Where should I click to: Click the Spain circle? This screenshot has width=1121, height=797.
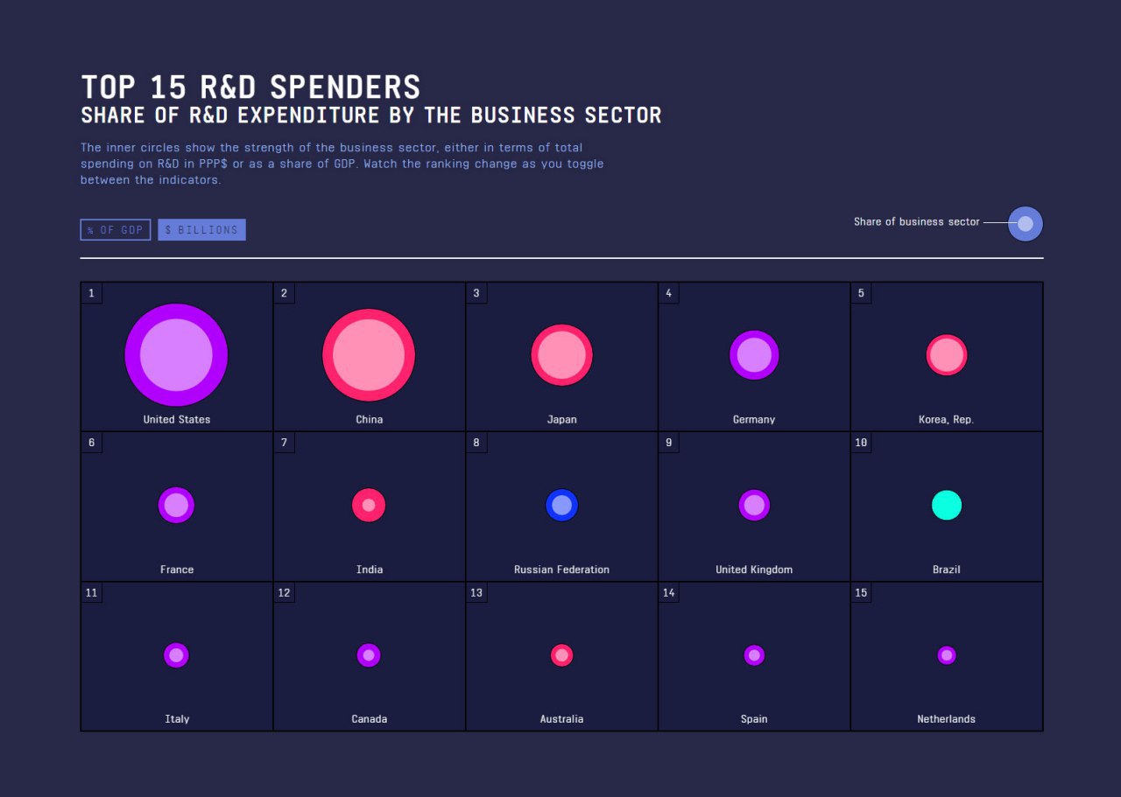coord(754,654)
